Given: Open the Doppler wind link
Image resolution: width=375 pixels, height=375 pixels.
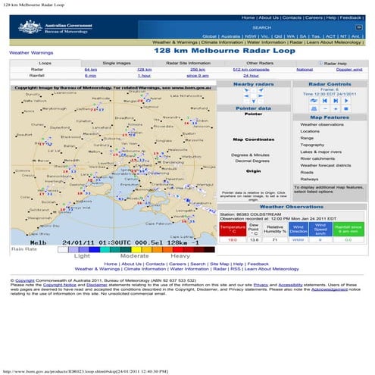Looking at the screenshot, I should click(x=349, y=70).
